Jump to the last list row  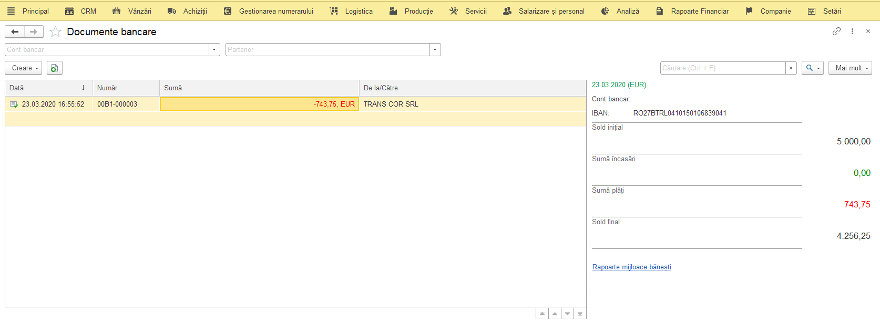pos(580,314)
